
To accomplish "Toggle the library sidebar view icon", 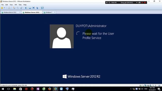I will point(26,8).
